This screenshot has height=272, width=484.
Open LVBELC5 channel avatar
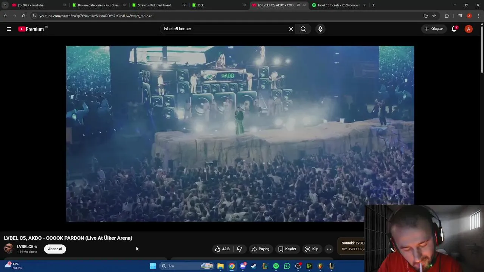[x=9, y=249]
